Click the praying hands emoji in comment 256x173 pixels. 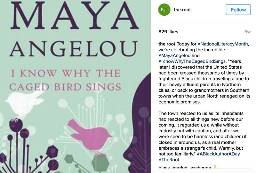[215, 167]
